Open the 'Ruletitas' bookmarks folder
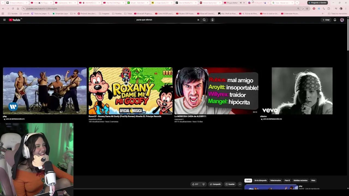The image size is (349, 196). 117,14
